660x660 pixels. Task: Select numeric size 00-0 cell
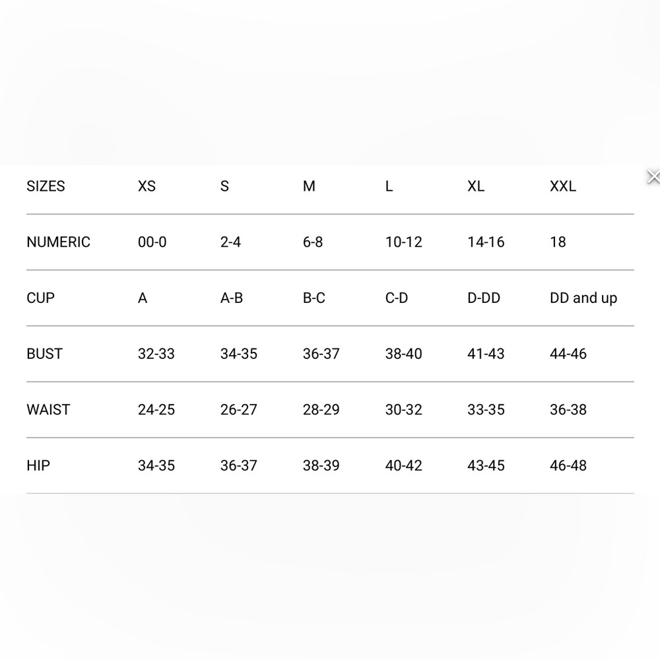(152, 242)
